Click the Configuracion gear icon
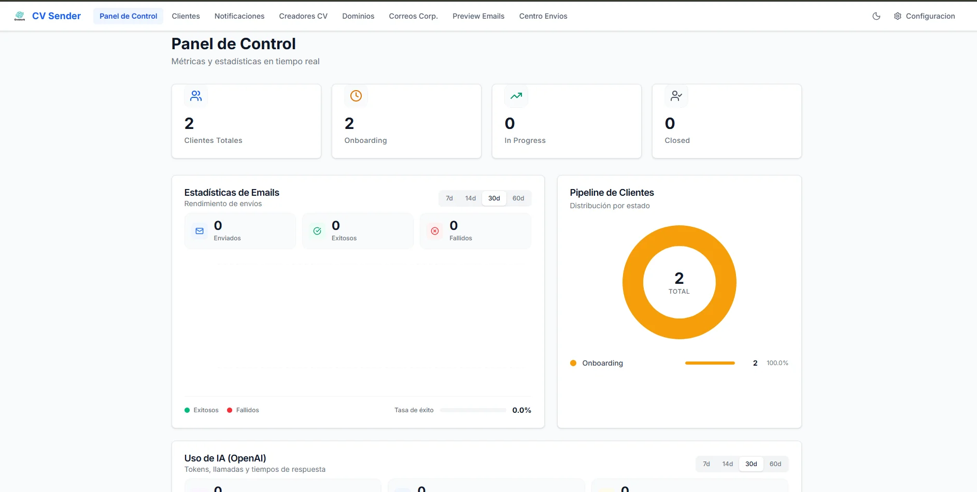977x492 pixels. point(898,16)
